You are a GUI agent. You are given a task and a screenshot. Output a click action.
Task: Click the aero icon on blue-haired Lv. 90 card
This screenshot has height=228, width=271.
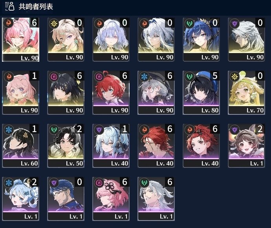tap(189, 24)
